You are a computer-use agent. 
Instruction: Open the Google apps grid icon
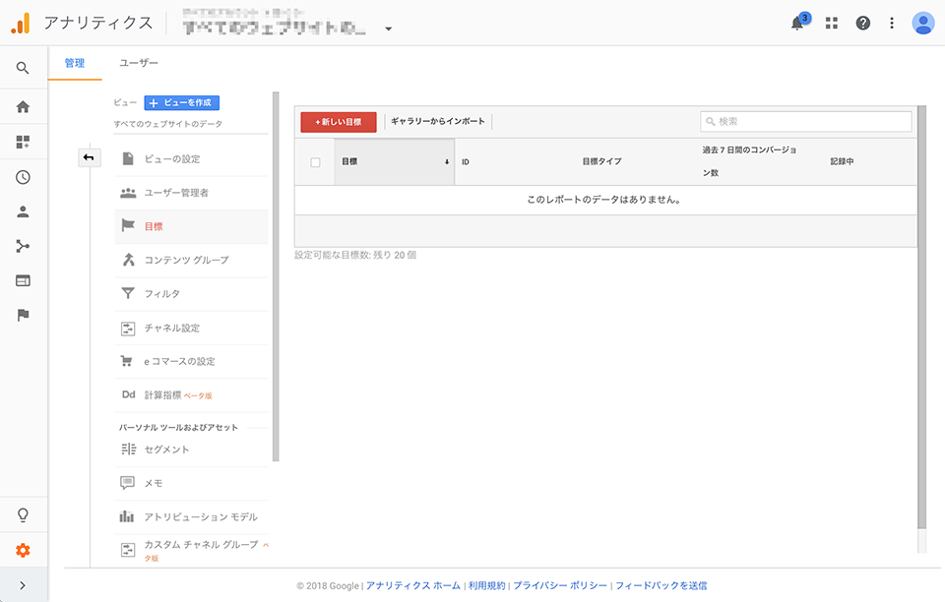point(832,23)
